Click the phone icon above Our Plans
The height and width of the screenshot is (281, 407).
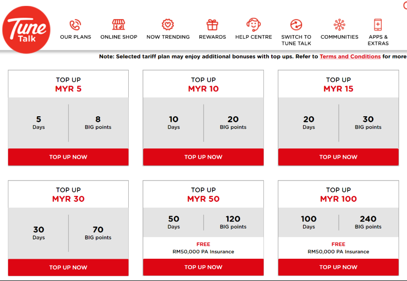(x=75, y=25)
